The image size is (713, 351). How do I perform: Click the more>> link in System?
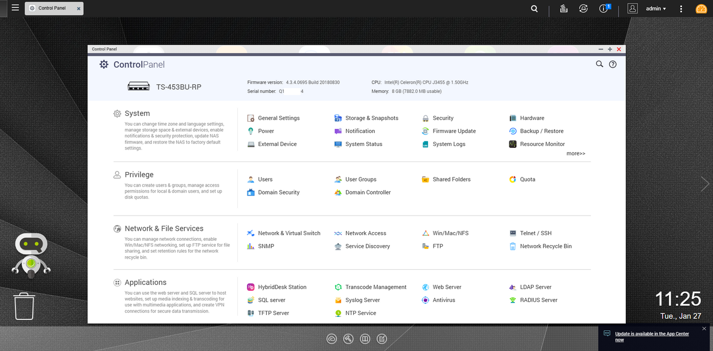(576, 154)
